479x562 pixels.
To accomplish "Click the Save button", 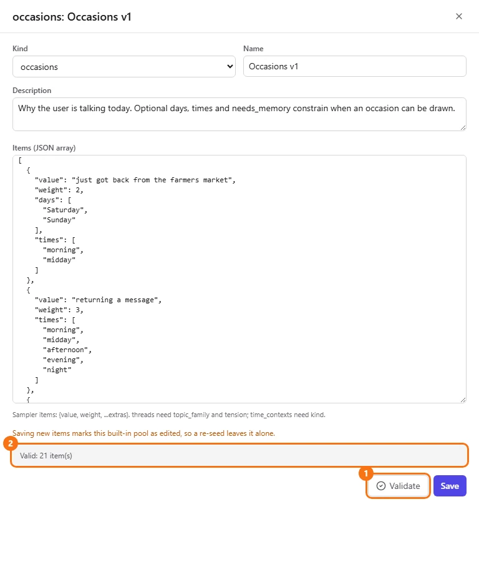I will (450, 486).
